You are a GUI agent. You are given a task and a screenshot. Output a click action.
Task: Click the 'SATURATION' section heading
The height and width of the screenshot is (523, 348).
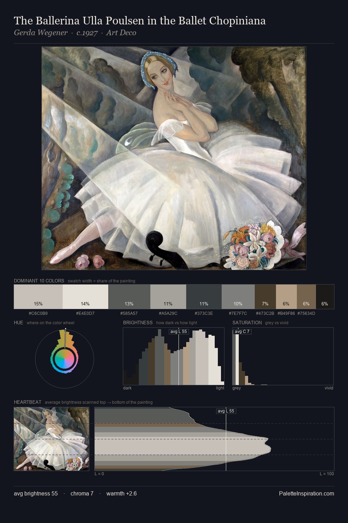247,323
